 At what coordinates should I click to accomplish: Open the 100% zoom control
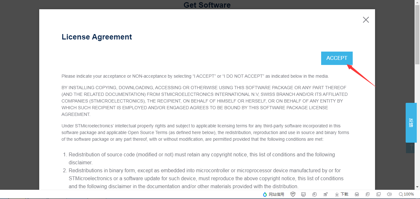click(x=406, y=194)
